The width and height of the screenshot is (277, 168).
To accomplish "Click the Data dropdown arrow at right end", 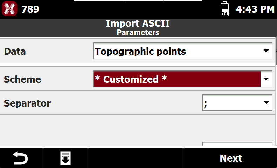I will pos(266,51).
